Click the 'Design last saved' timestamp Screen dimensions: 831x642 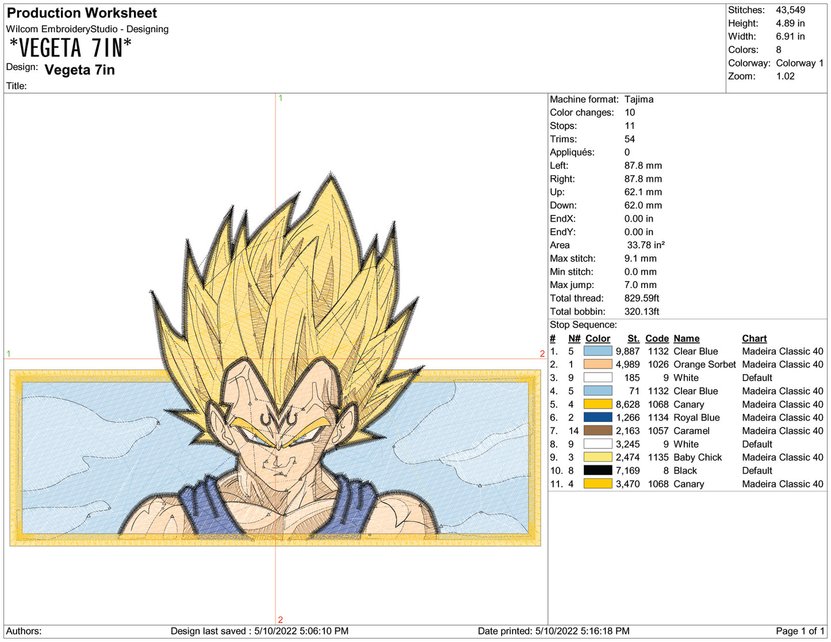(259, 631)
